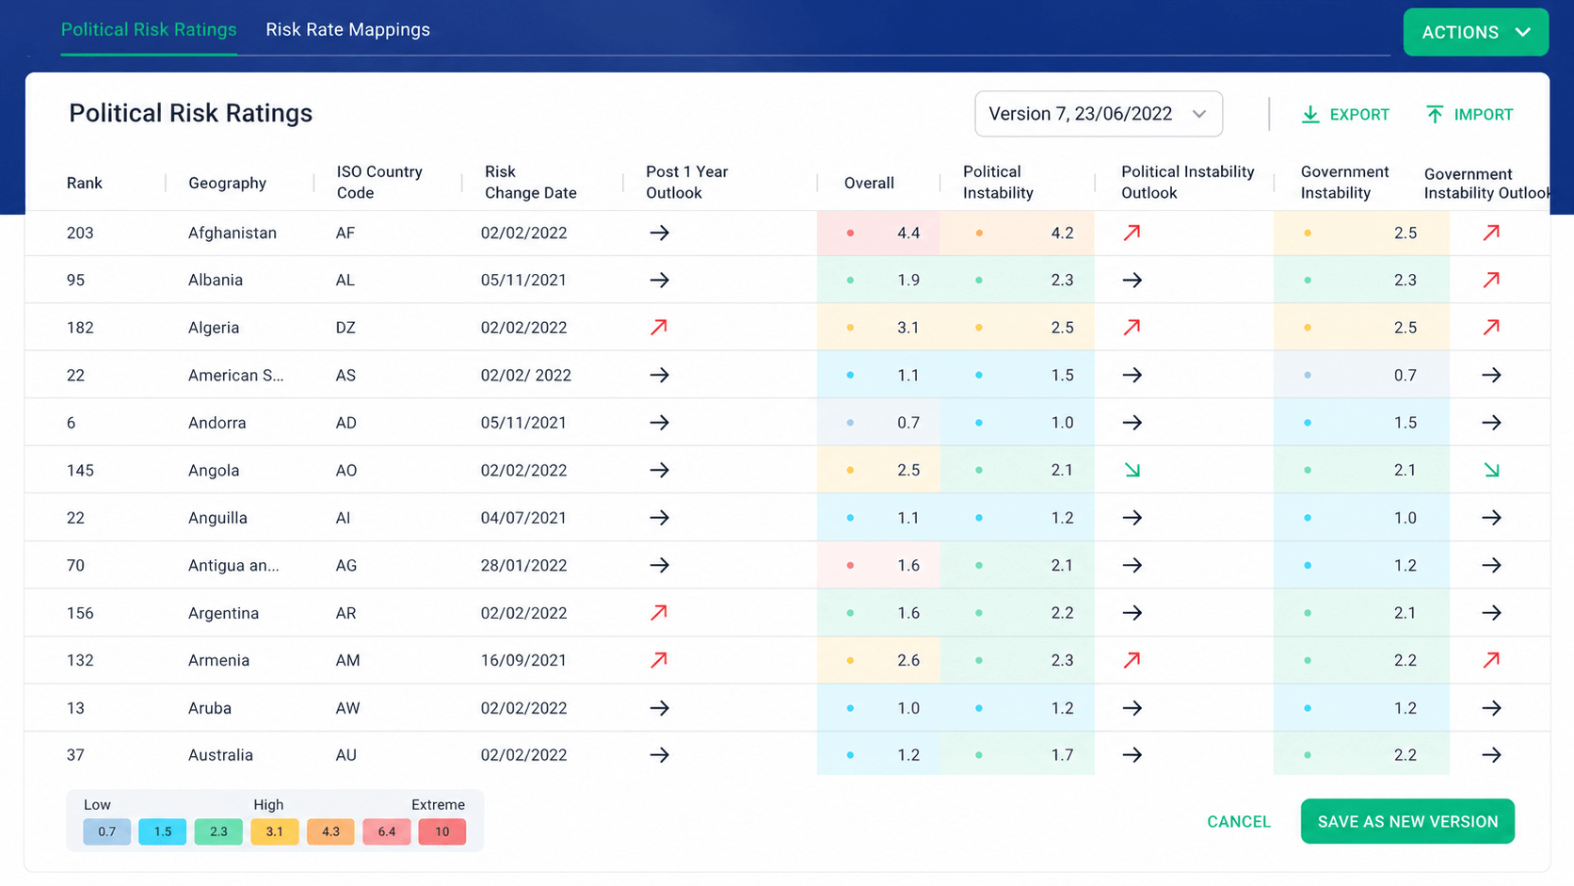The image size is (1574, 886).
Task: Click Algeria's Political Instability Outlook red arrow
Action: coord(1132,328)
